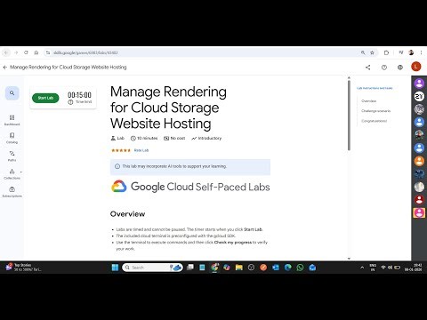This screenshot has width=427, height=320.
Task: Open the browser extensions icon
Action: click(x=386, y=52)
